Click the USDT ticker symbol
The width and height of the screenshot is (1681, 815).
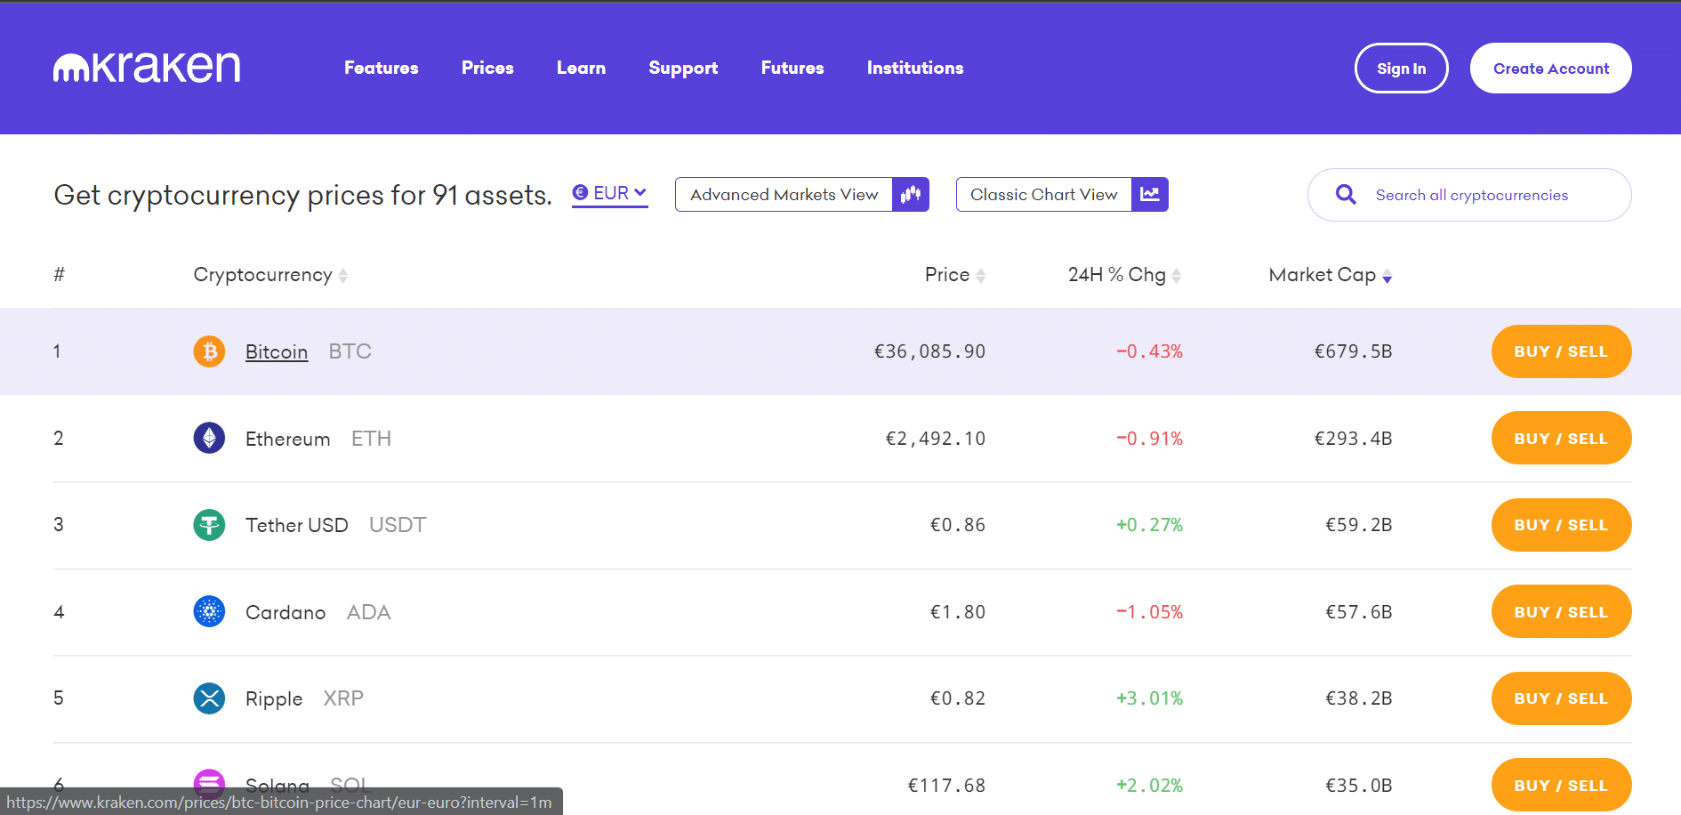click(x=398, y=525)
